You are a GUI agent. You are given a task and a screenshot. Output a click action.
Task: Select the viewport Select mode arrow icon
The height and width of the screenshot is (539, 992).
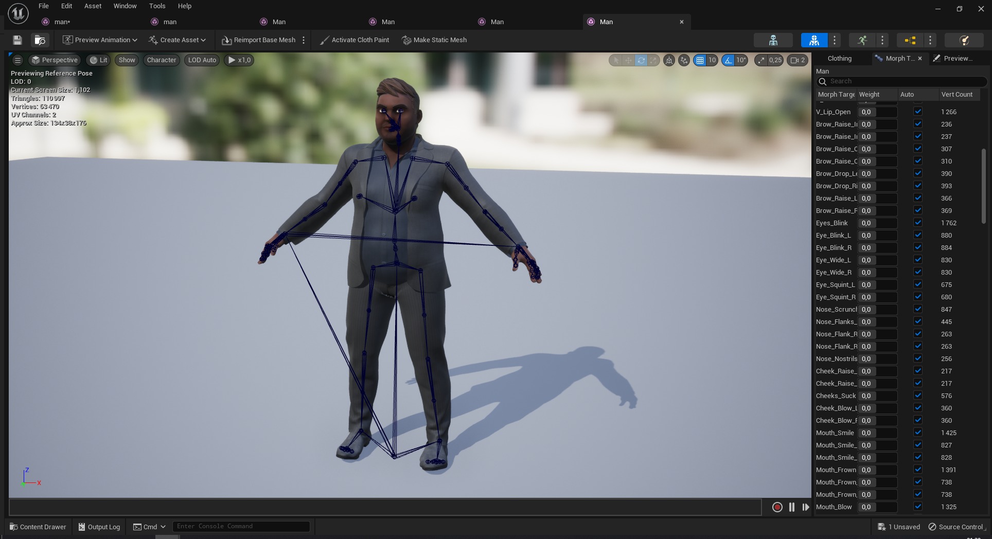[616, 60]
